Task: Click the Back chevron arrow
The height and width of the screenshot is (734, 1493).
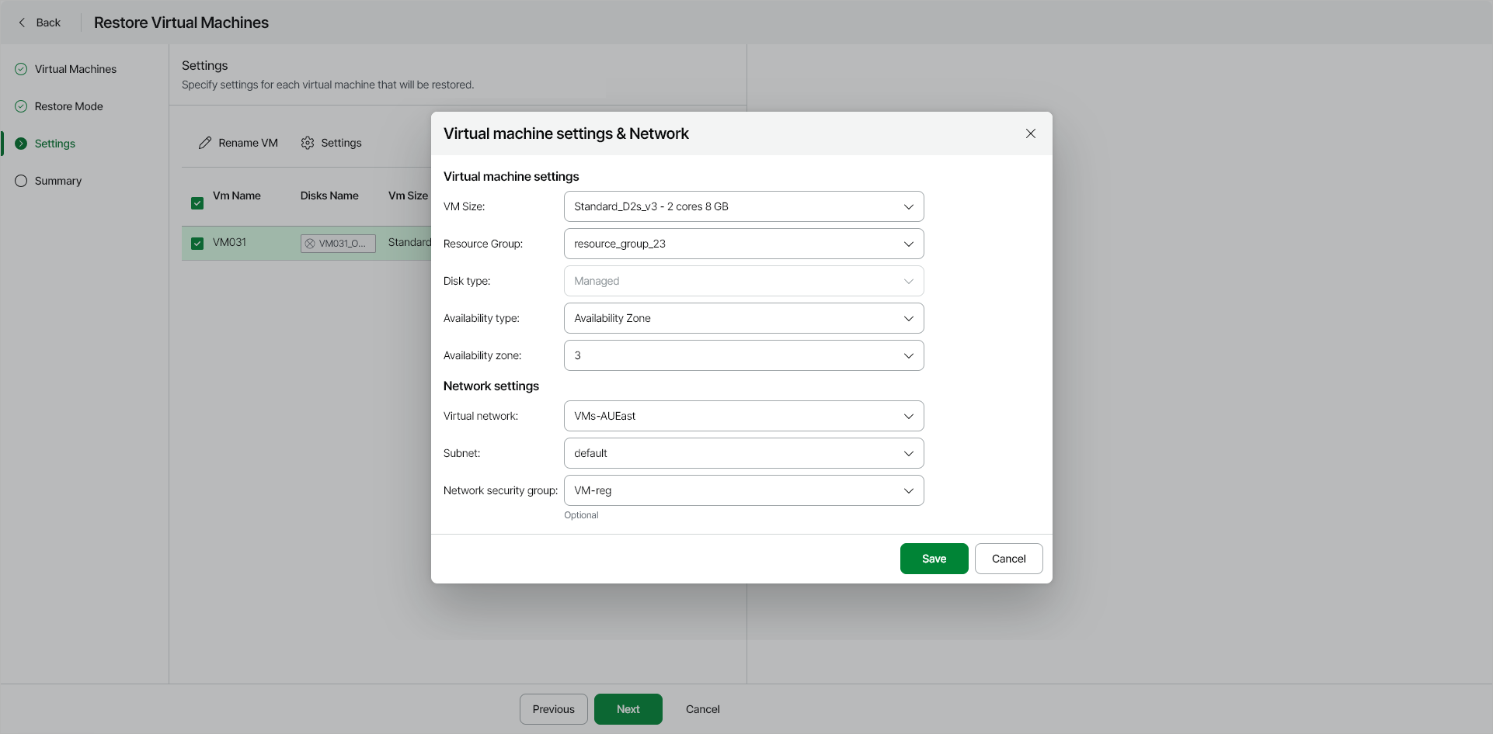Action: pos(23,23)
